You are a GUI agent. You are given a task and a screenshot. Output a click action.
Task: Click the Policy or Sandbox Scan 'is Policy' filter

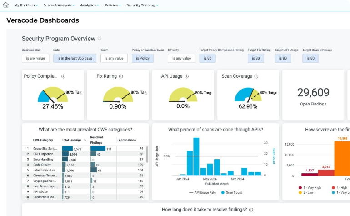click(x=142, y=58)
